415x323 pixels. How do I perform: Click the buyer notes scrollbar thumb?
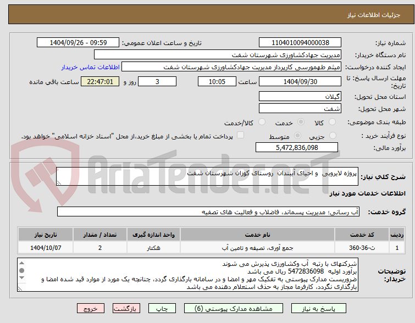21,270
